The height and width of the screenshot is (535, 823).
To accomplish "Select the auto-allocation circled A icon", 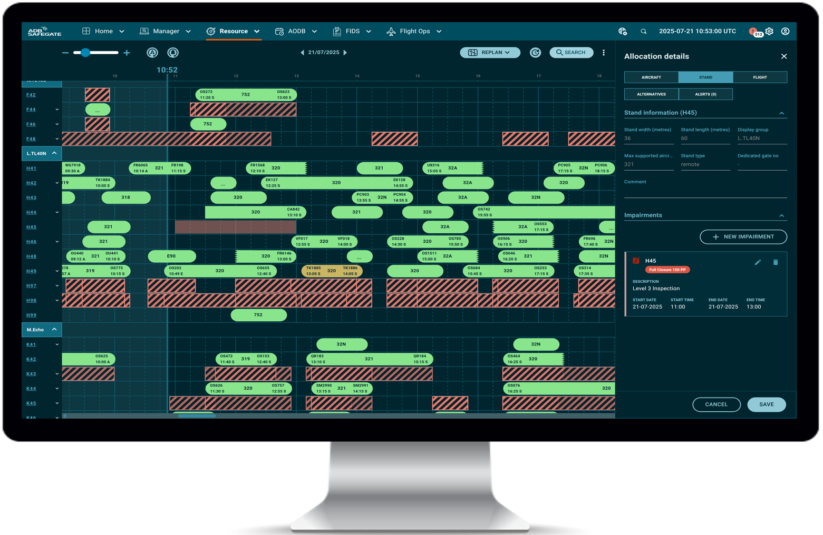I will pos(152,53).
